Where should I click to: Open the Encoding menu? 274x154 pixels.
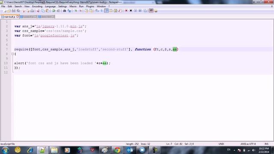pos(37,6)
